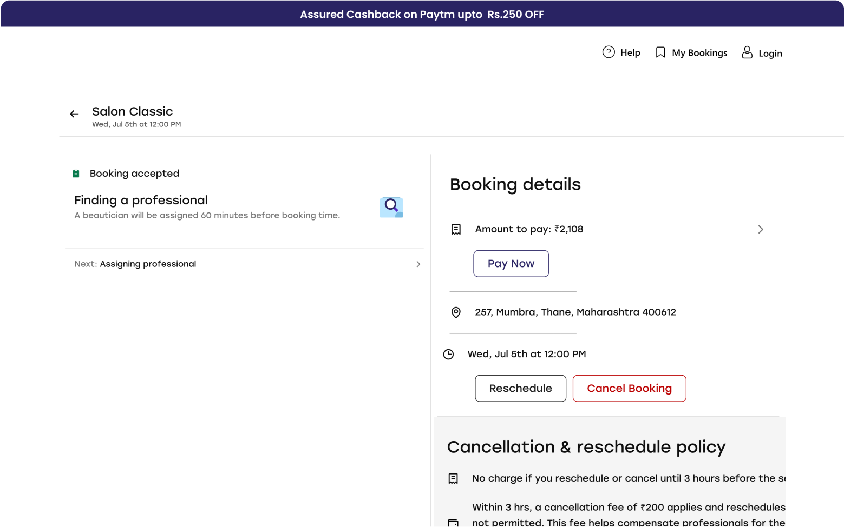844x527 pixels.
Task: Click the green Booking accepted clipboard icon
Action: pos(76,174)
